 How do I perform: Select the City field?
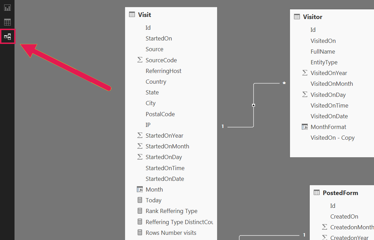point(150,103)
